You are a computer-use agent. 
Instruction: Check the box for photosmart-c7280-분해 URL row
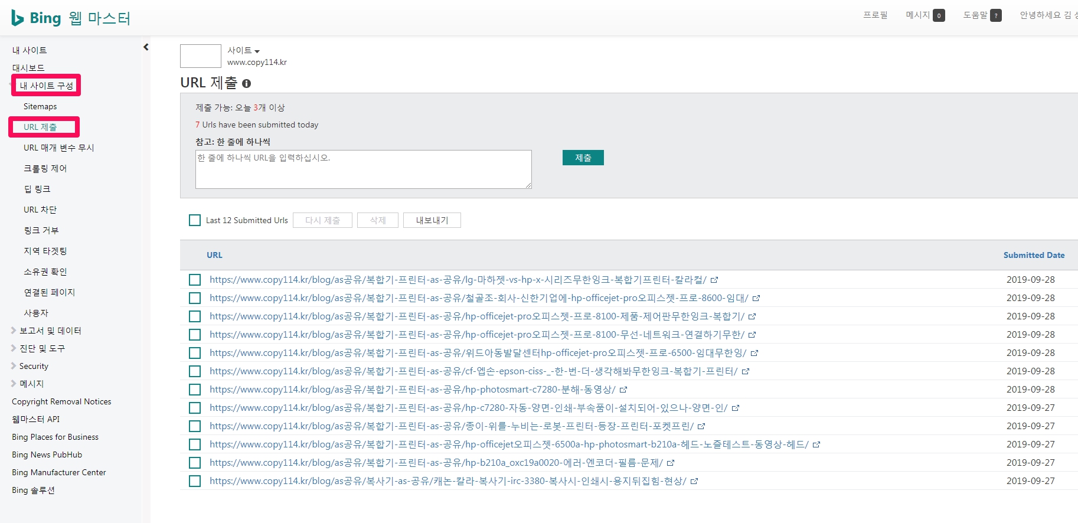tap(195, 390)
